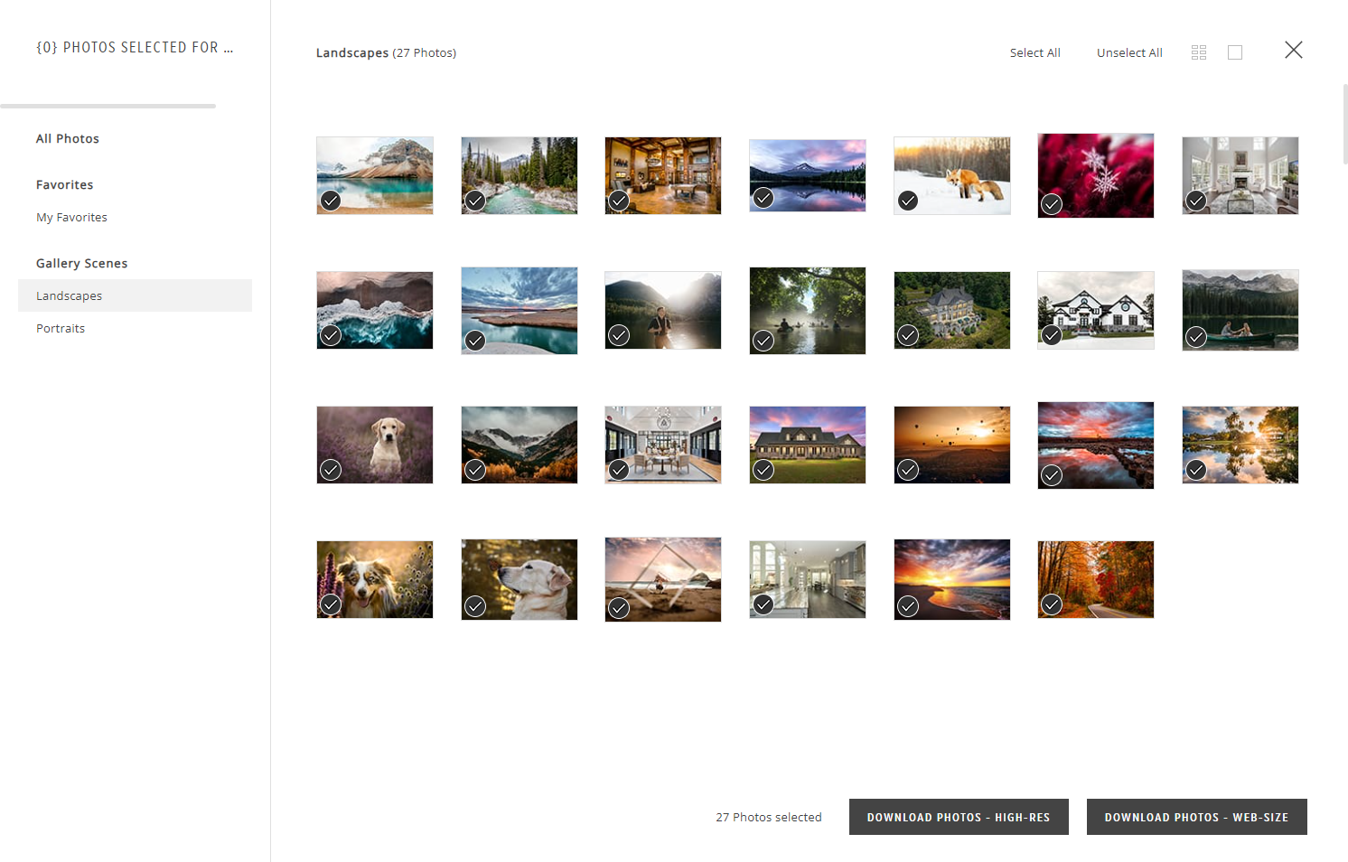Select Landscapes gallery scene
This screenshot has height=862, width=1348.
(135, 295)
